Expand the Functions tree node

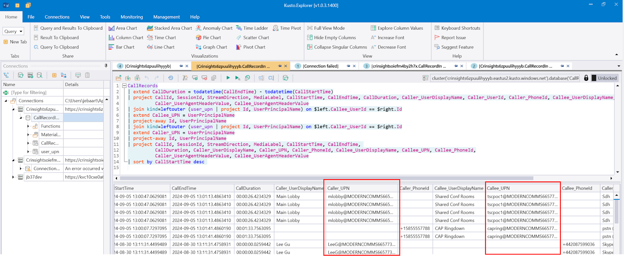coord(28,126)
